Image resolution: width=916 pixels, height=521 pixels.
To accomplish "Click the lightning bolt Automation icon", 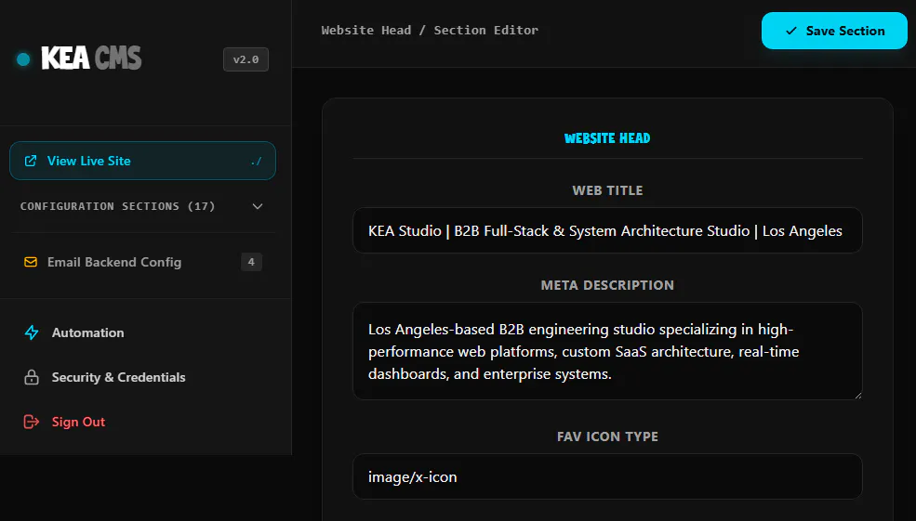I will [32, 332].
